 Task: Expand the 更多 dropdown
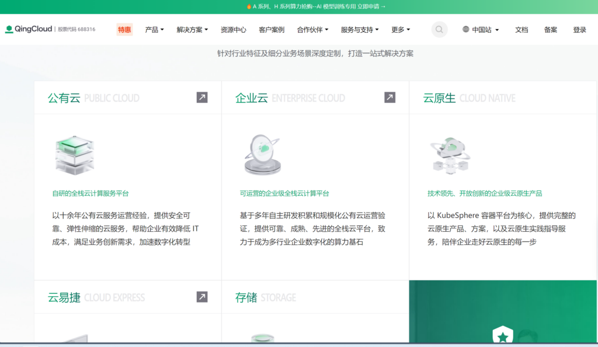point(401,29)
